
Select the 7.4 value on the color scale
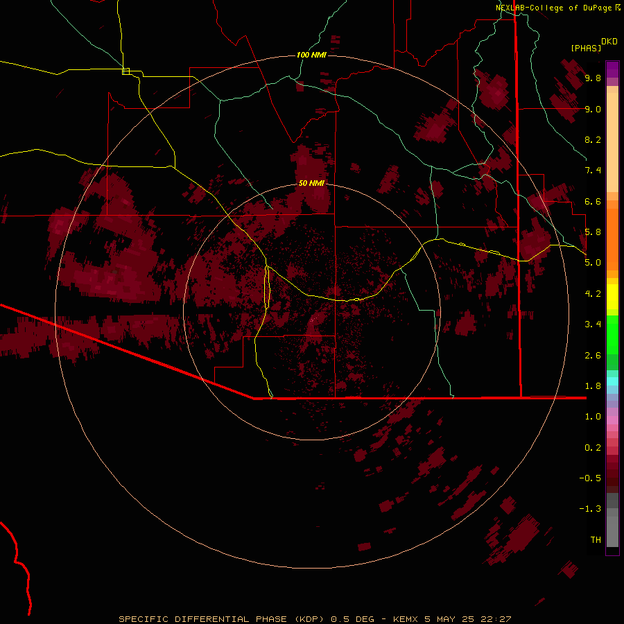point(593,171)
